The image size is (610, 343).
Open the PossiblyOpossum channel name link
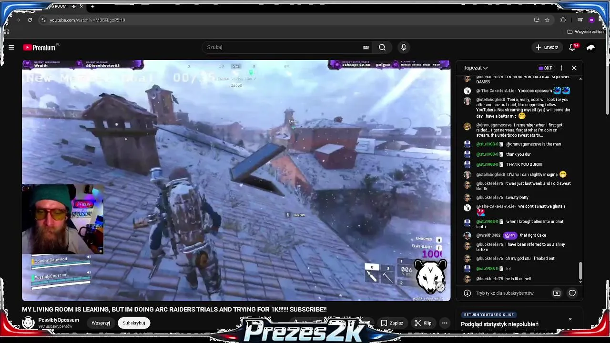pos(59,320)
